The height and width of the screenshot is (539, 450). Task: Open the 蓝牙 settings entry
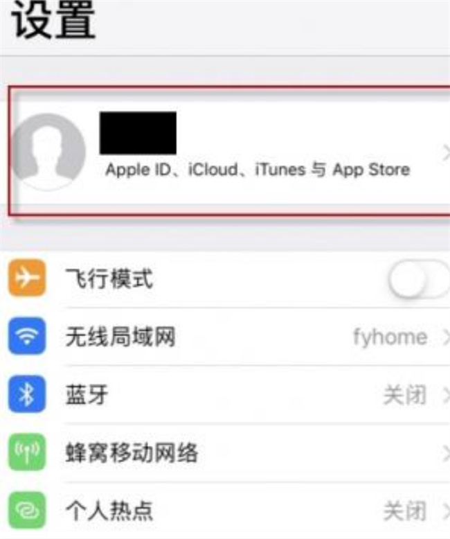[225, 394]
